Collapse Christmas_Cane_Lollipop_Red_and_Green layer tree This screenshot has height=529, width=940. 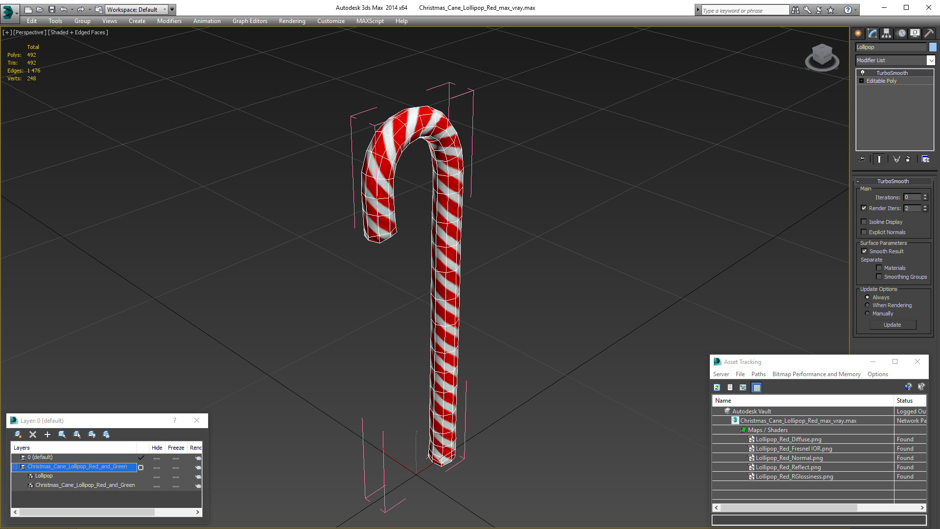coord(15,467)
